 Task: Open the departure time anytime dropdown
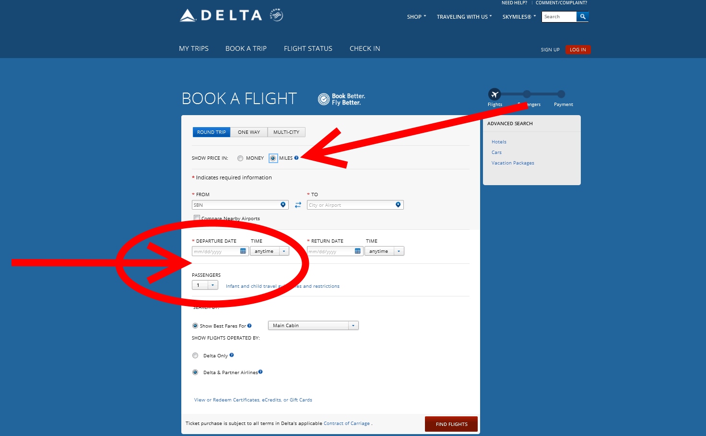pyautogui.click(x=284, y=250)
